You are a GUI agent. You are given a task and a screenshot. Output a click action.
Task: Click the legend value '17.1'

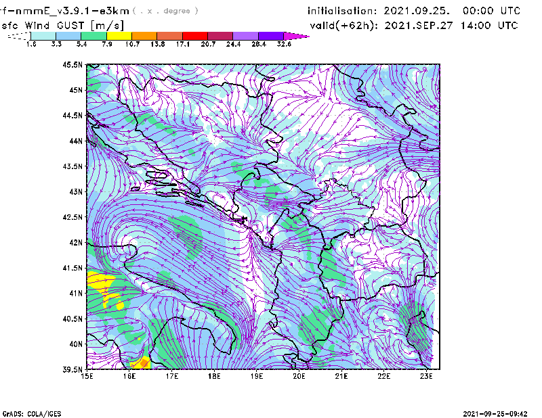(182, 44)
